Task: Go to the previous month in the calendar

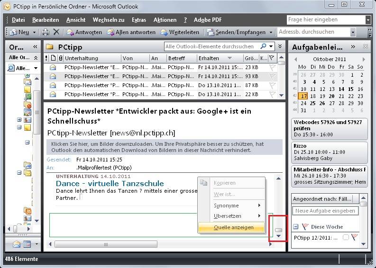Action: pyautogui.click(x=295, y=59)
